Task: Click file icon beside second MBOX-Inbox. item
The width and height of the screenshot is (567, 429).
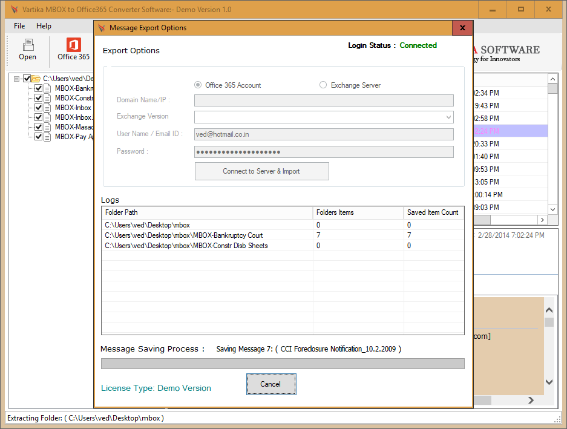Action: pos(47,117)
